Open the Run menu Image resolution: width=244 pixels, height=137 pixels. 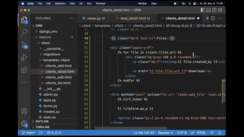(89, 3)
